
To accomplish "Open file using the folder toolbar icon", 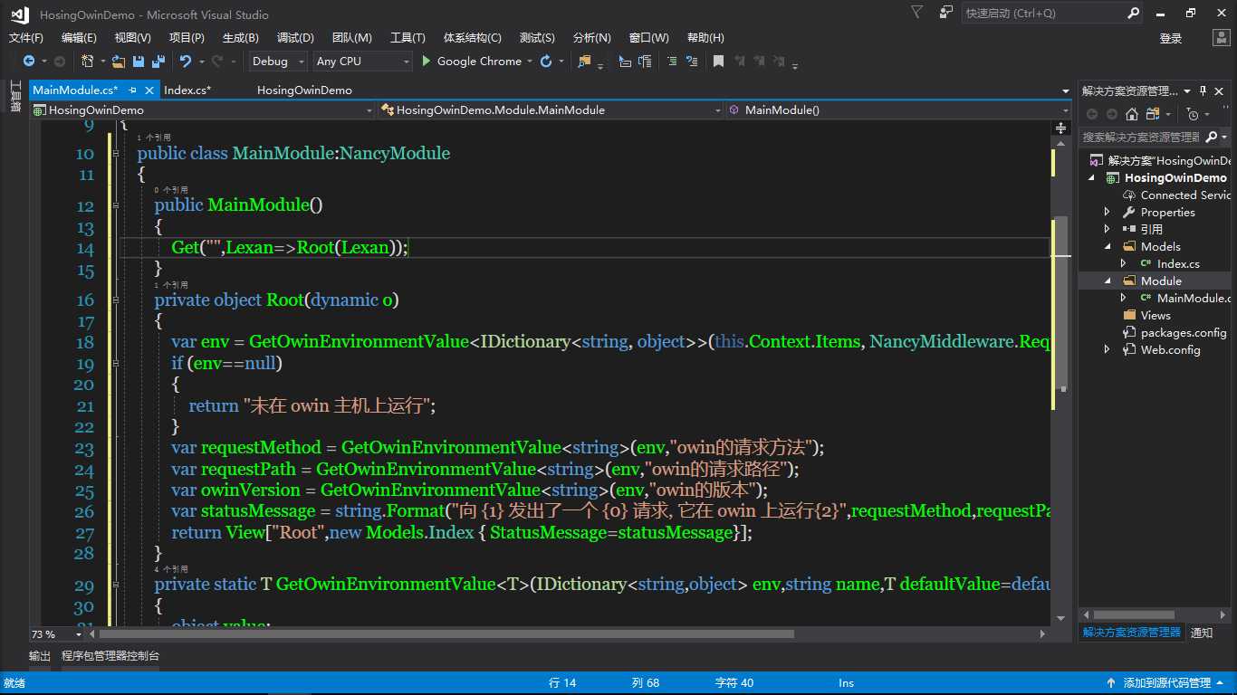I will (x=119, y=62).
